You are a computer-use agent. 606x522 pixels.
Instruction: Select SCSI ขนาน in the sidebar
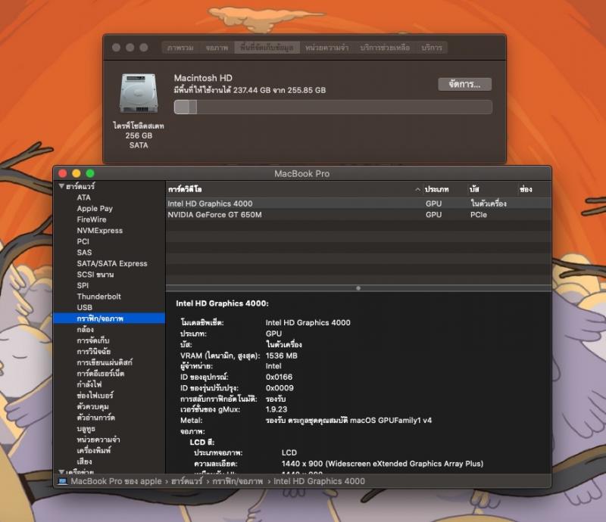95,275
